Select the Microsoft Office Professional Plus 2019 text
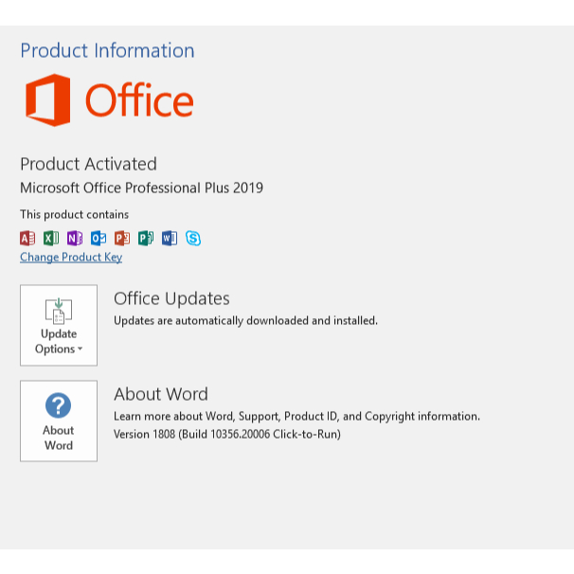Image resolution: width=574 pixels, height=574 pixels. coord(142,188)
